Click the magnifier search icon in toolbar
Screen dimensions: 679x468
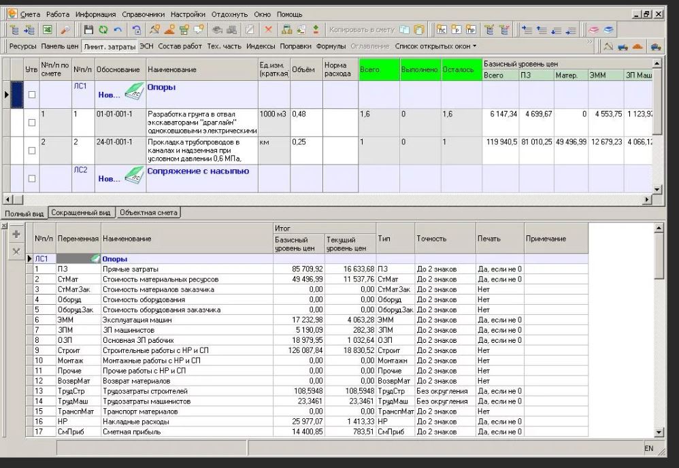click(x=65, y=30)
